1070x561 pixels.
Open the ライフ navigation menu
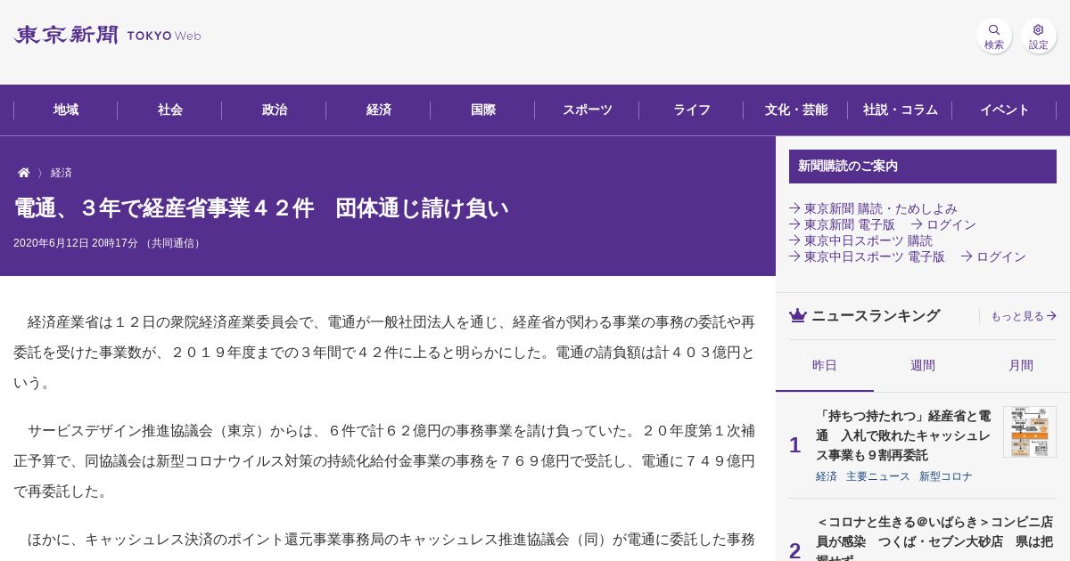pos(692,110)
